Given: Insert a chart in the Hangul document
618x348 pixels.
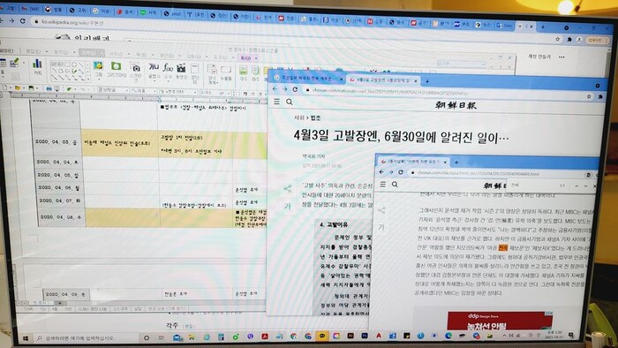Looking at the screenshot, I should [x=37, y=66].
